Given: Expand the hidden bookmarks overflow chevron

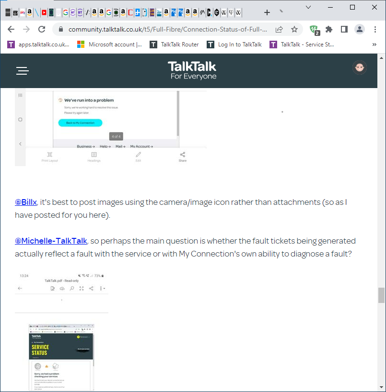Looking at the screenshot, I should (x=374, y=45).
